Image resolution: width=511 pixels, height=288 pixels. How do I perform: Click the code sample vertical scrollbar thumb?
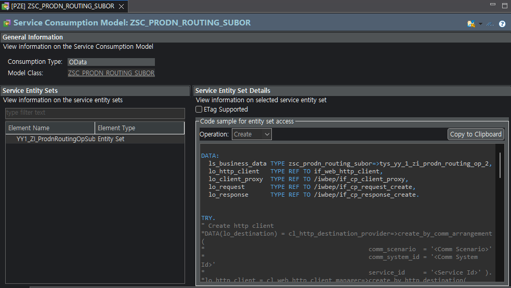500,166
